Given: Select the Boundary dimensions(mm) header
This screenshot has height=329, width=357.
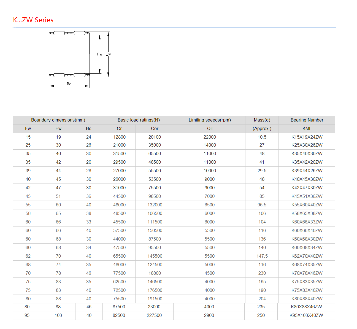Looking at the screenshot, I should 58,120.
